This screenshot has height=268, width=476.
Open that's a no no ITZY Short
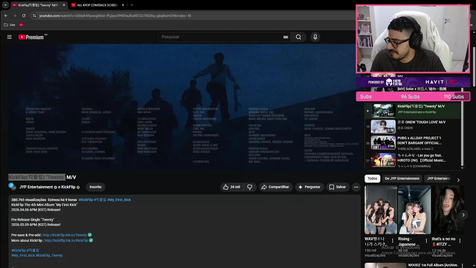[x=448, y=210]
